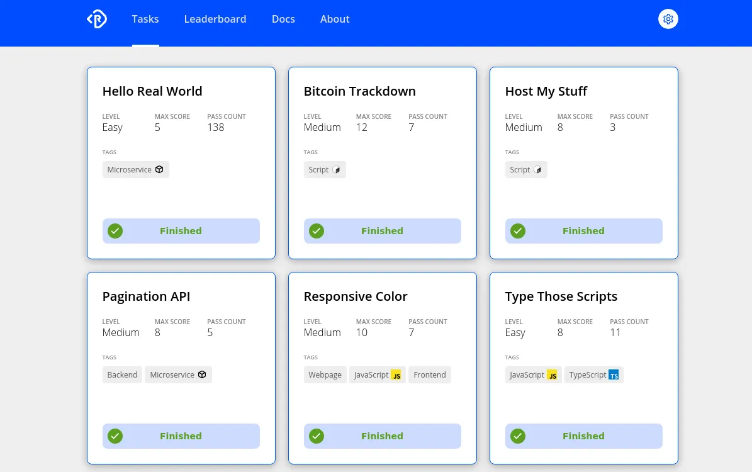Open the Leaderboard page
This screenshot has height=472, width=752.
[215, 19]
